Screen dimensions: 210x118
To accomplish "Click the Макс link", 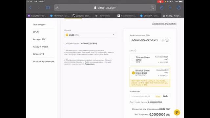I will tap(158, 96).
